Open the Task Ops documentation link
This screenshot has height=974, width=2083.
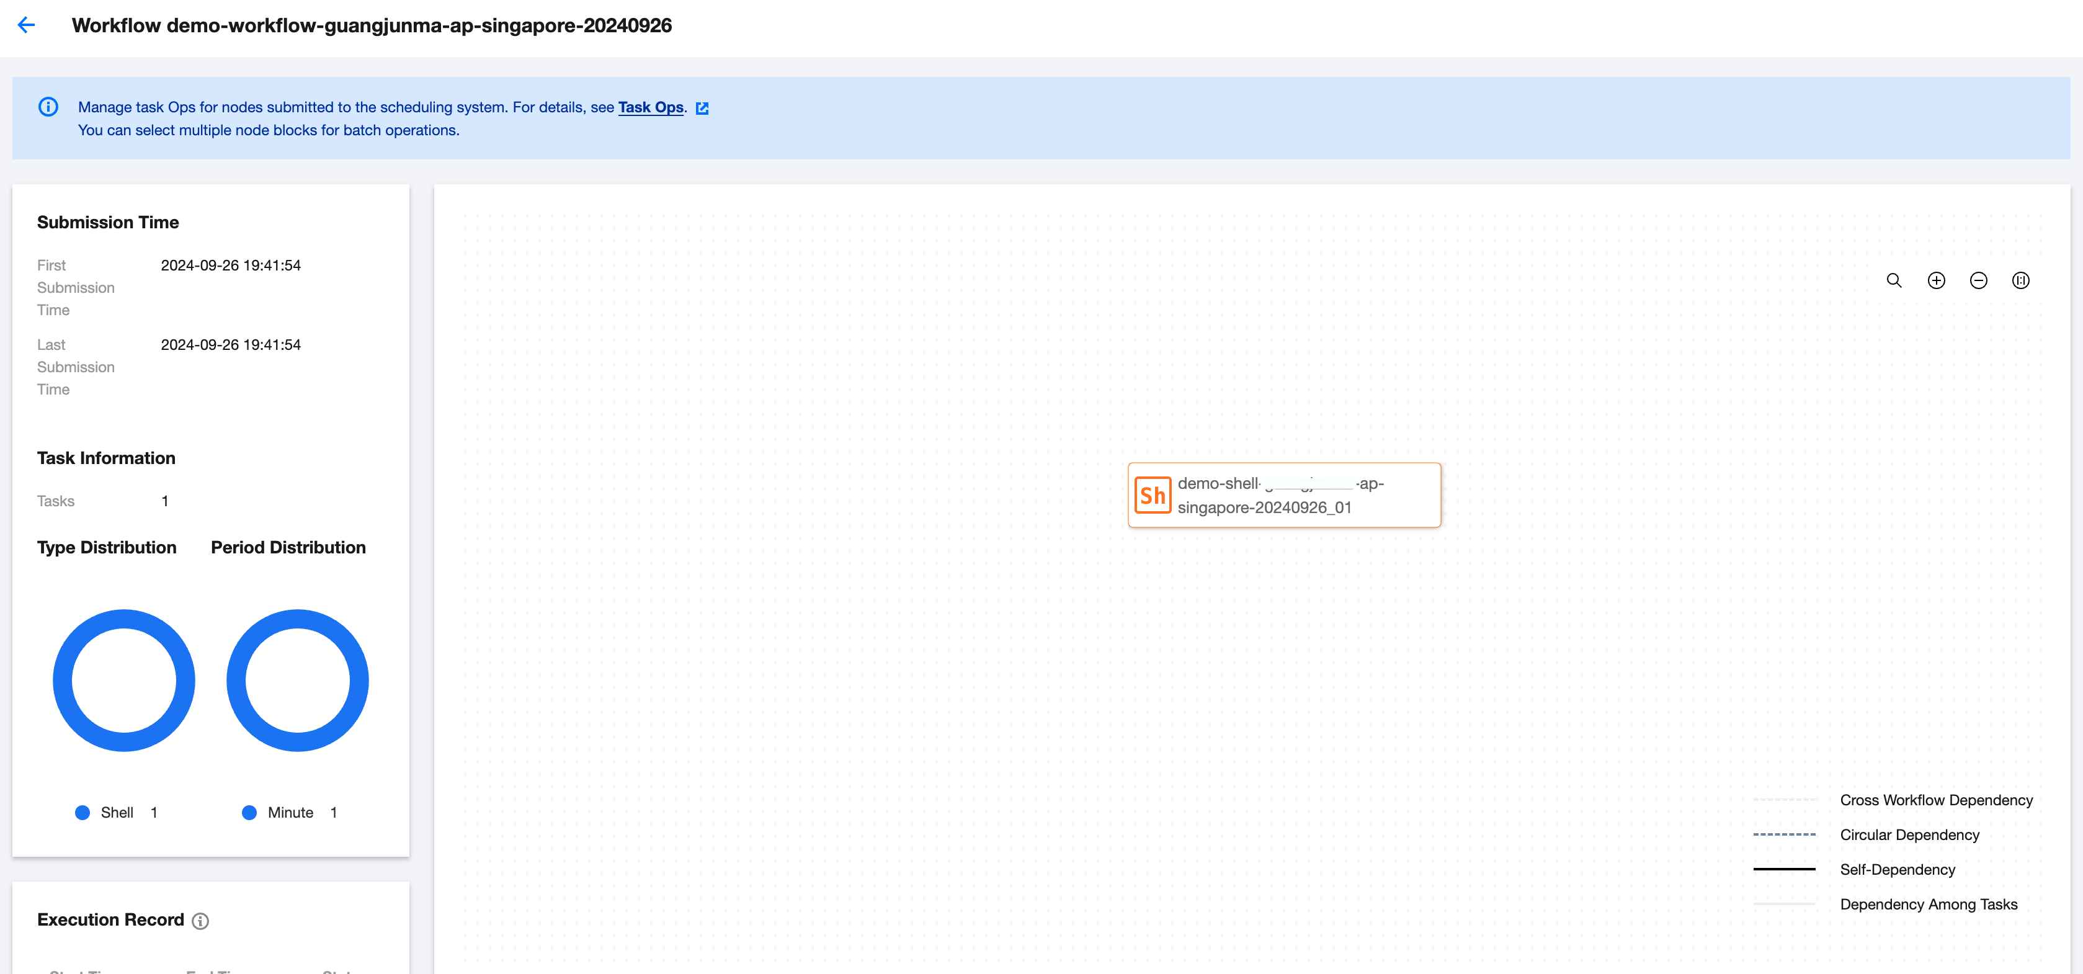(650, 107)
